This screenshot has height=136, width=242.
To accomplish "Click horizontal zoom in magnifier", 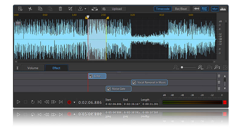I will click(x=200, y=68).
